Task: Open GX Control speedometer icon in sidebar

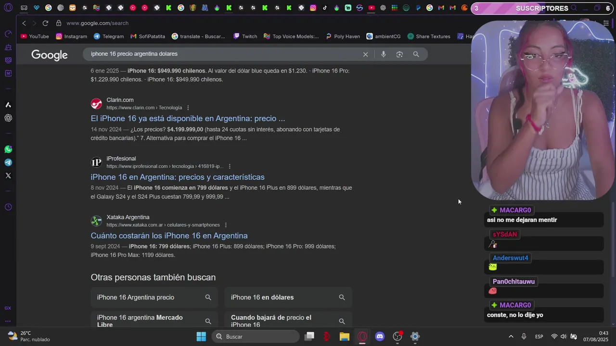Action: (x=8, y=34)
